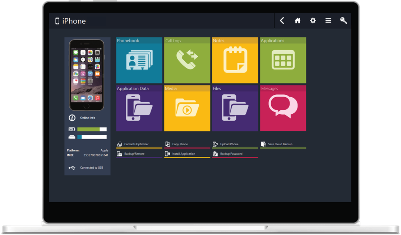Open the Media tile

pyautogui.click(x=187, y=108)
